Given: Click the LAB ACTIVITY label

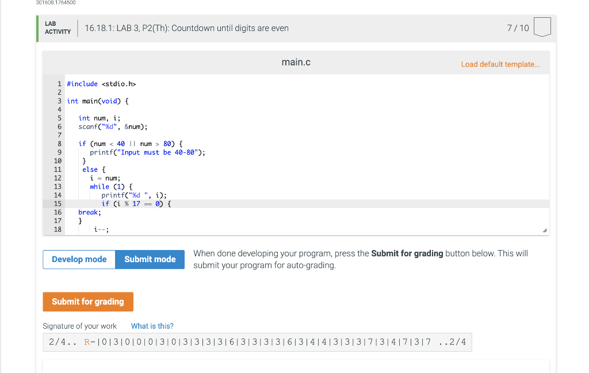Looking at the screenshot, I should click(58, 28).
